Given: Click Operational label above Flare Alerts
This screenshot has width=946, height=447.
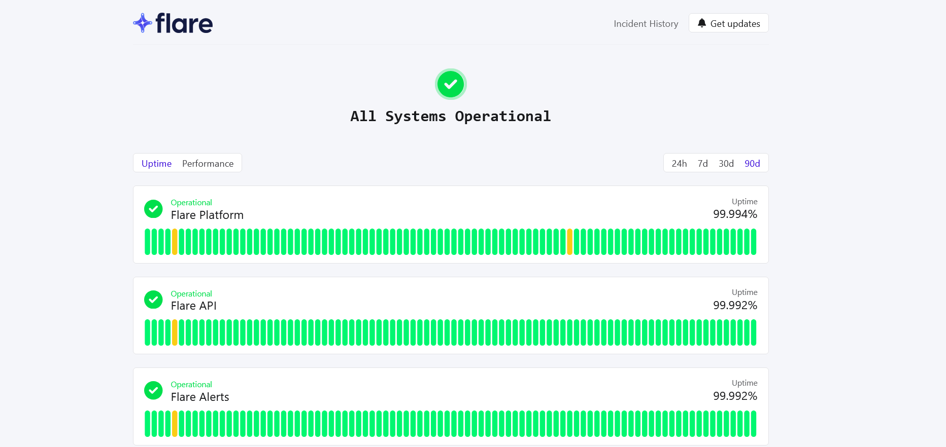Looking at the screenshot, I should [x=191, y=385].
